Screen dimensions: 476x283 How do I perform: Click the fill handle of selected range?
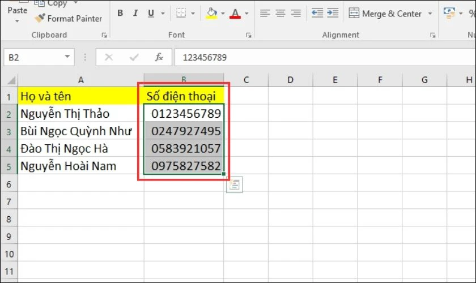click(224, 174)
